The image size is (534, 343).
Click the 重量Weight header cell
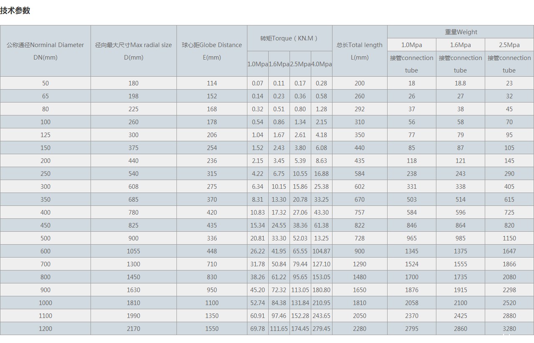(x=461, y=32)
